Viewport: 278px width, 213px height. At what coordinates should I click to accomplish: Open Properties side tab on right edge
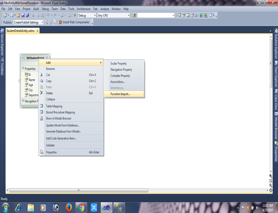[276, 151]
